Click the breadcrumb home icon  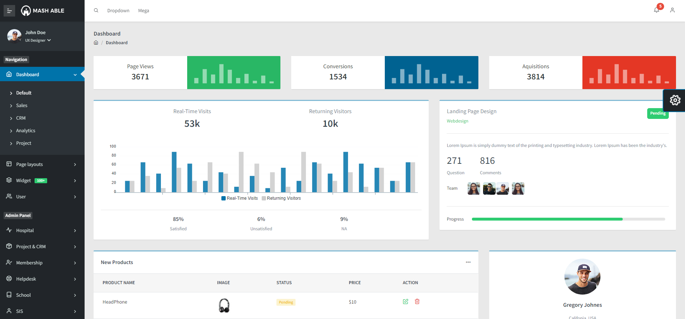coord(96,42)
